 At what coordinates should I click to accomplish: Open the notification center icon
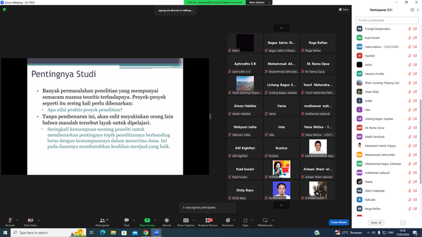tap(415, 232)
